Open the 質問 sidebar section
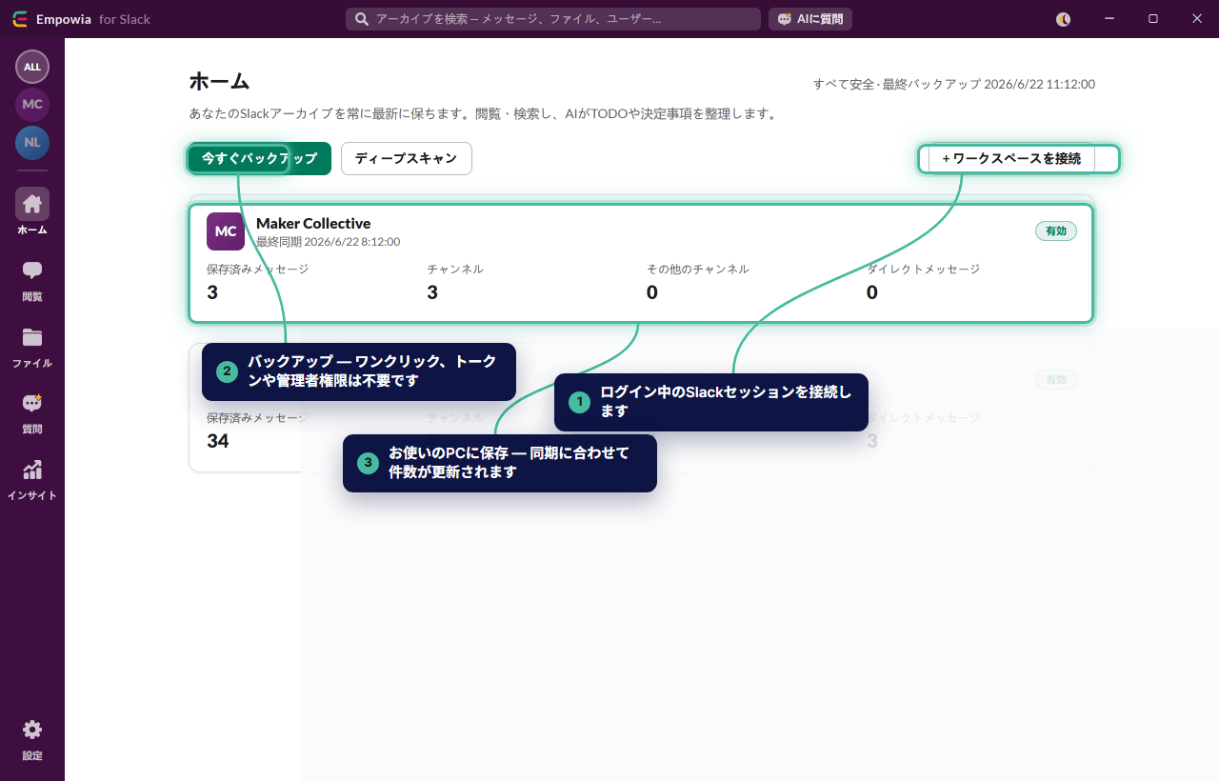The width and height of the screenshot is (1219, 781). [32, 412]
